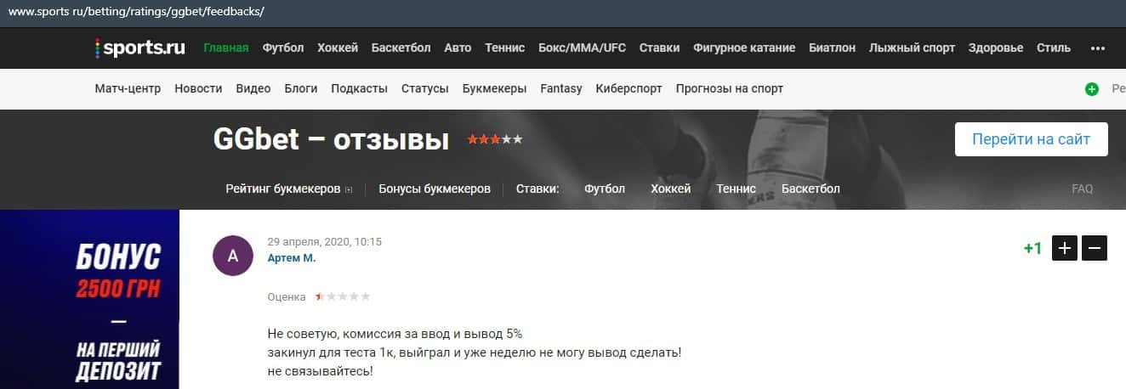
Task: Downvote the review with minus button
Action: tap(1095, 248)
